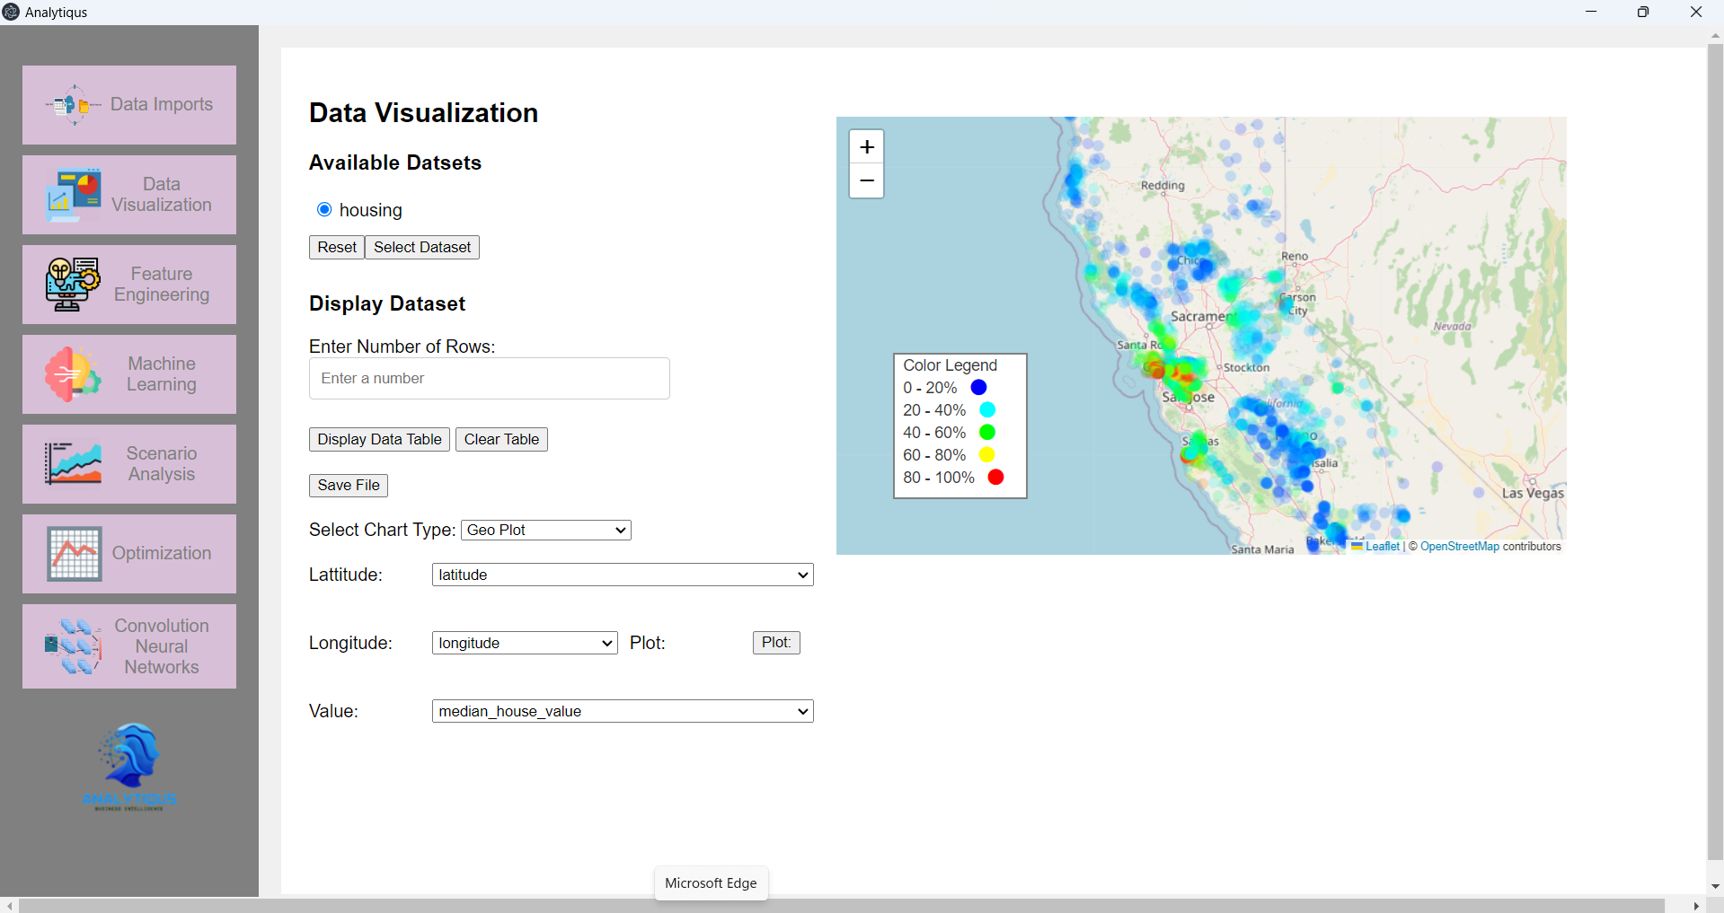This screenshot has height=913, width=1724.
Task: Open Data Visualization chart icon
Action: (73, 195)
